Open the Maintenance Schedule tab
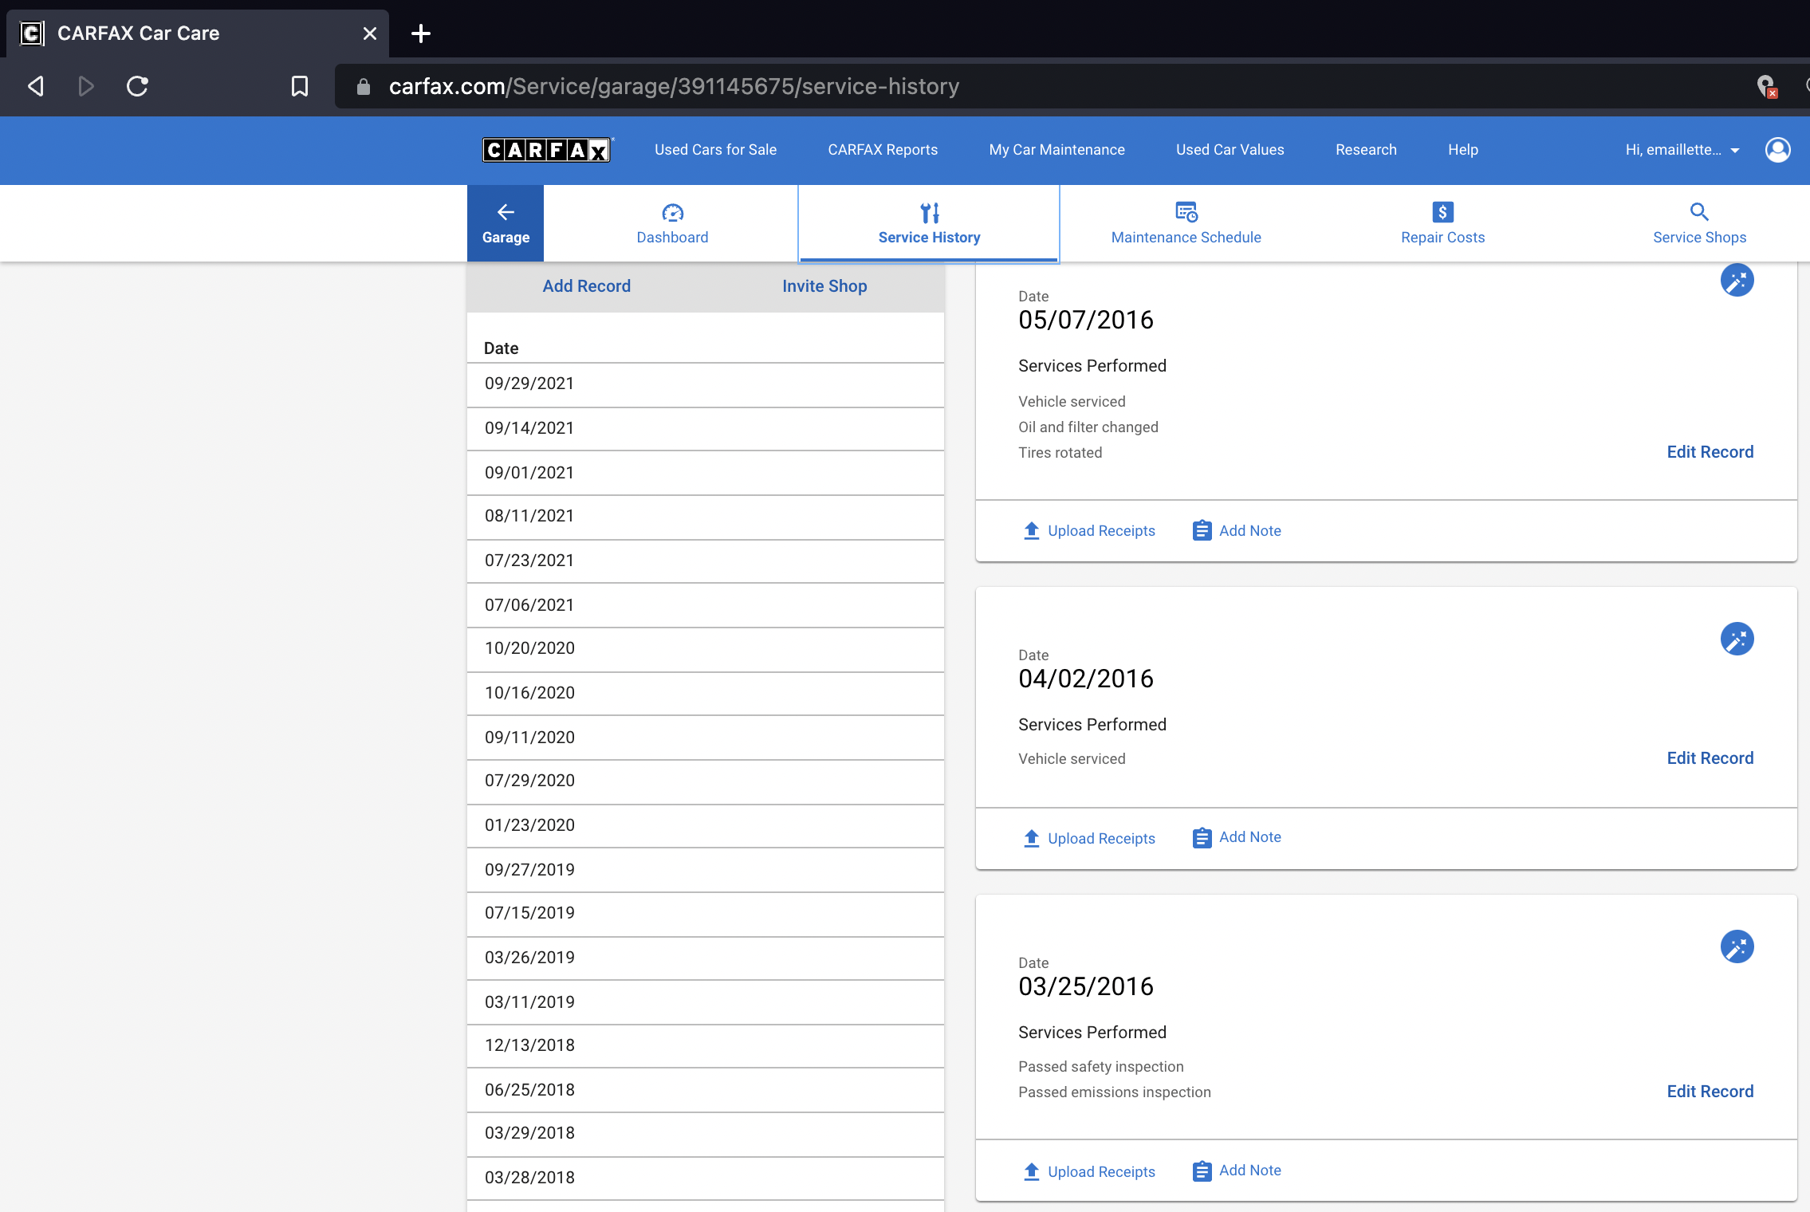 (x=1186, y=223)
